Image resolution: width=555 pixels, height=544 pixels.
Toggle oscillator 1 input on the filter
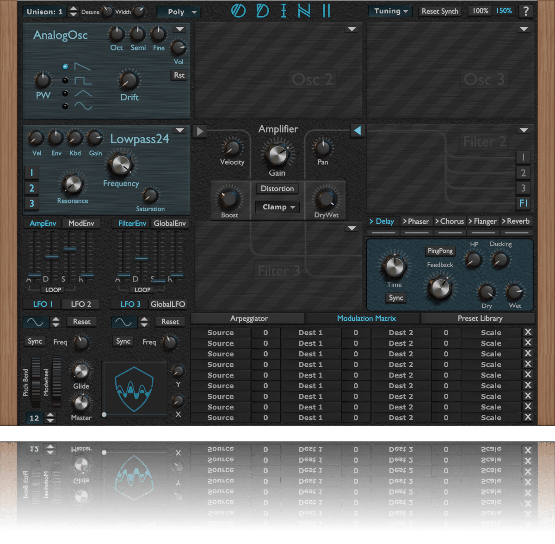pyautogui.click(x=31, y=173)
